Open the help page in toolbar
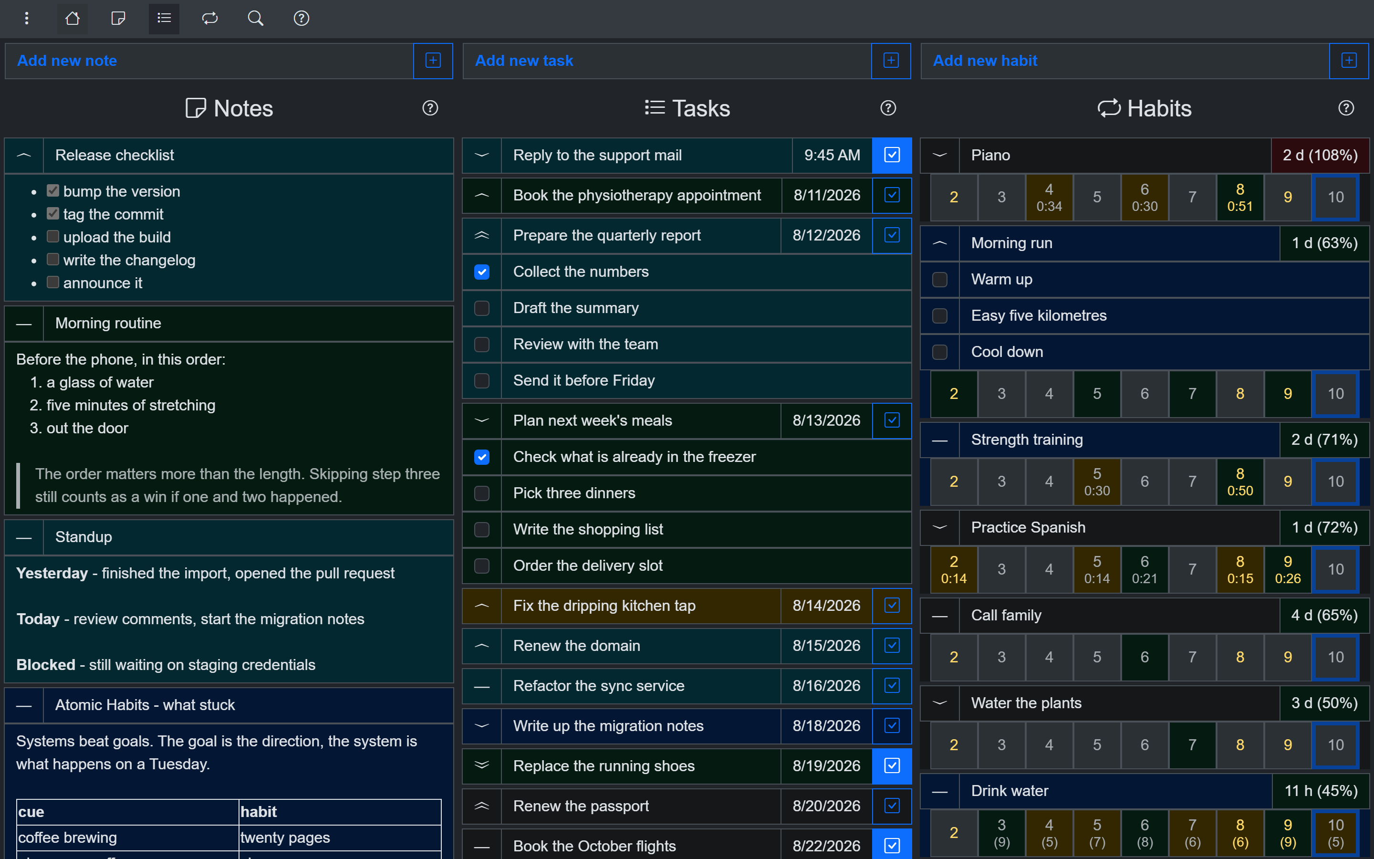Screen dimensions: 1374x859 [x=302, y=19]
